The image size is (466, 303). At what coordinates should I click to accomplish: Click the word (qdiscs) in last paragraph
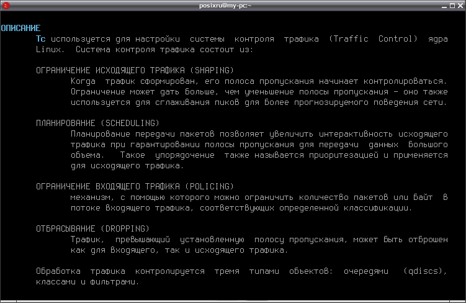coord(425,271)
